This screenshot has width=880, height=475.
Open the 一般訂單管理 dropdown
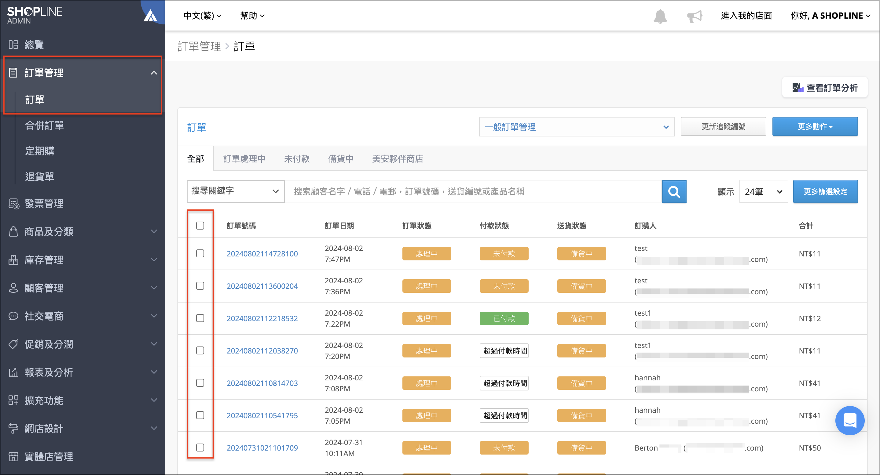click(x=577, y=127)
